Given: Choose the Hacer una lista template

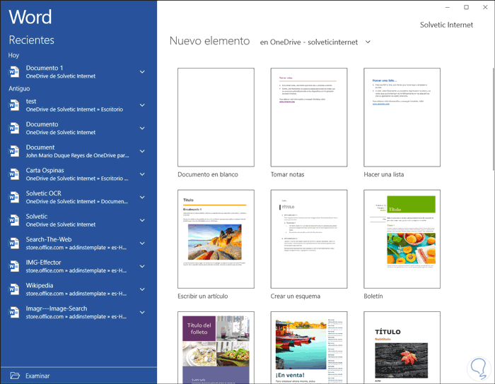Looking at the screenshot, I should (402, 117).
